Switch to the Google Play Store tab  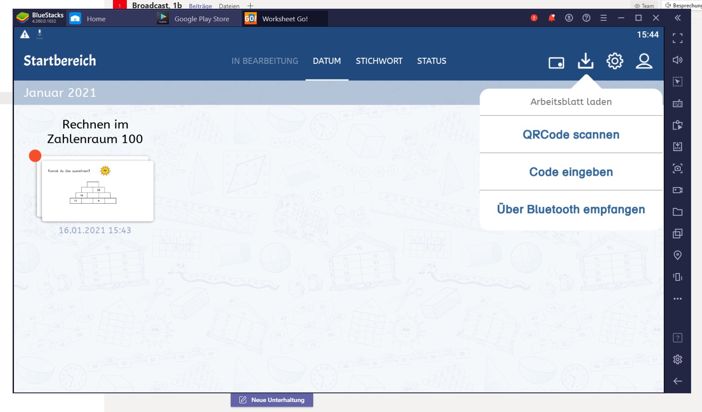coord(198,19)
